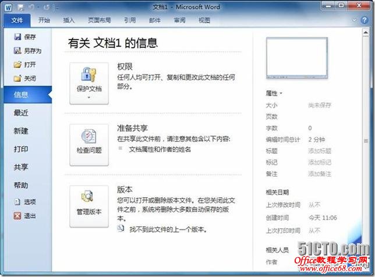Click the Check for Issues (检查问题) icon

pyautogui.click(x=89, y=136)
